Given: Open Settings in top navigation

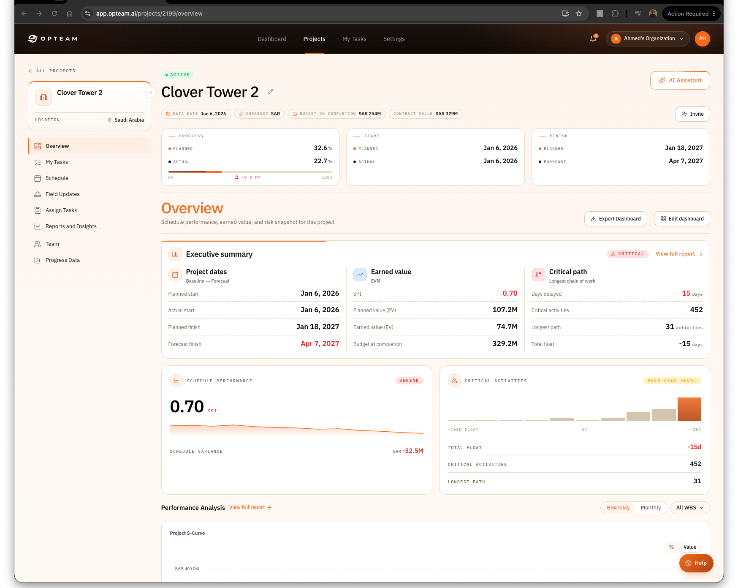Looking at the screenshot, I should (x=394, y=39).
